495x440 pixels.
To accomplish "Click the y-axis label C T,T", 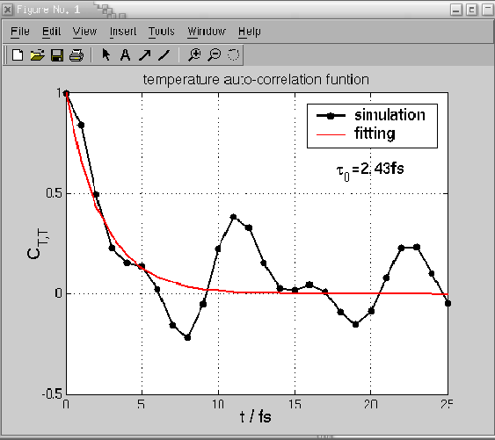I will coord(38,244).
